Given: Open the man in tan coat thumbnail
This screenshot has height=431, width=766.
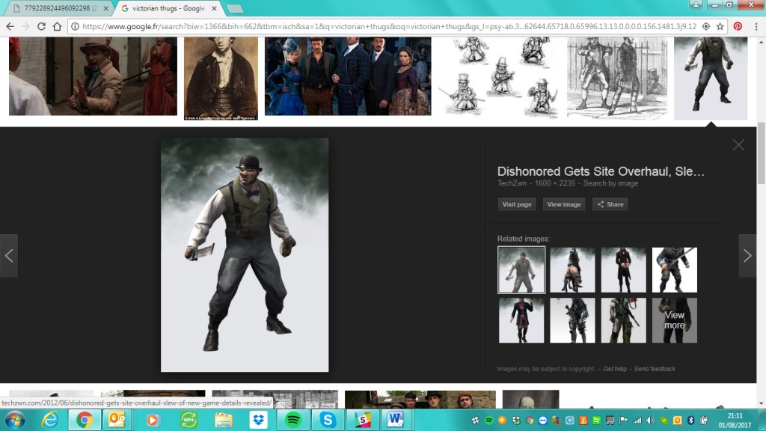Looking at the screenshot, I should tap(93, 76).
